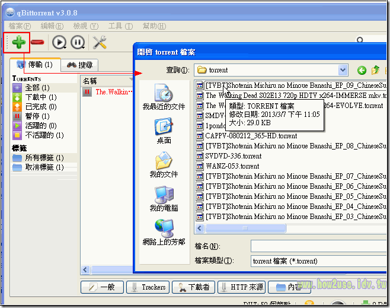Select the 已完成 (0) filter
The image size is (390, 308).
click(x=40, y=107)
